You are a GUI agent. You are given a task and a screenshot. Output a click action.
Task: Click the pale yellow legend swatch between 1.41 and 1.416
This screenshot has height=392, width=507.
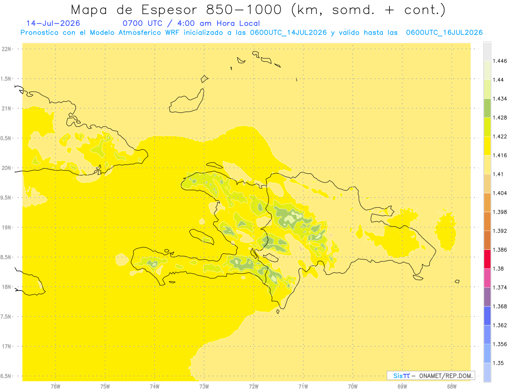(x=487, y=164)
